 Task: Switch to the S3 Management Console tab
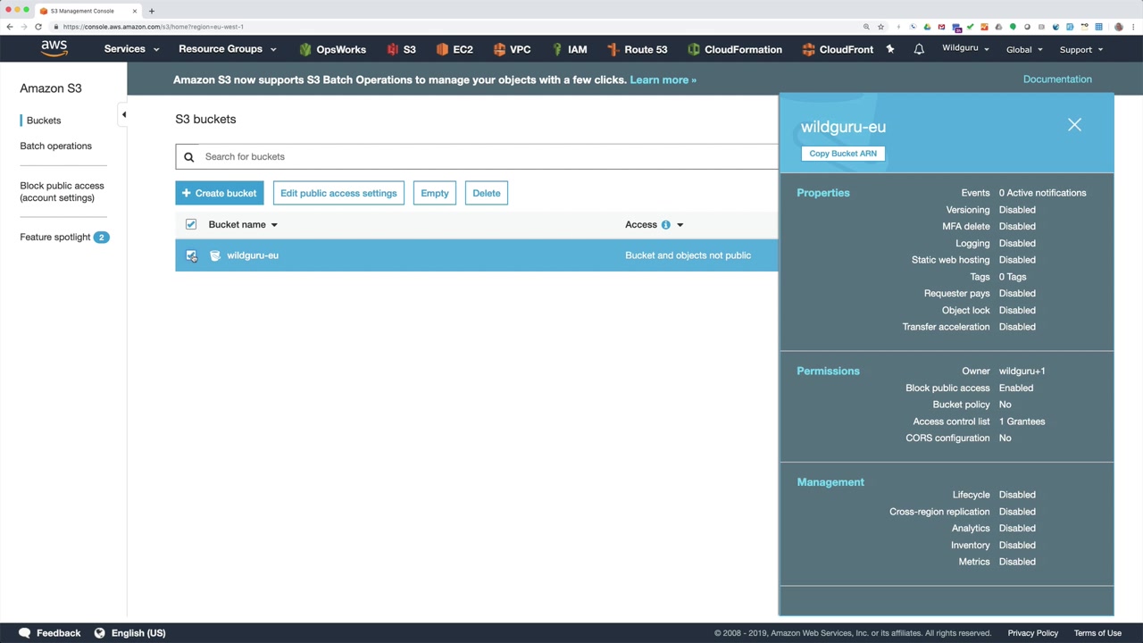pyautogui.click(x=82, y=11)
